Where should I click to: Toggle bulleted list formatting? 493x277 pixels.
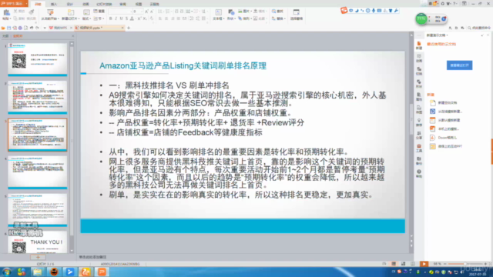pyautogui.click(x=160, y=12)
